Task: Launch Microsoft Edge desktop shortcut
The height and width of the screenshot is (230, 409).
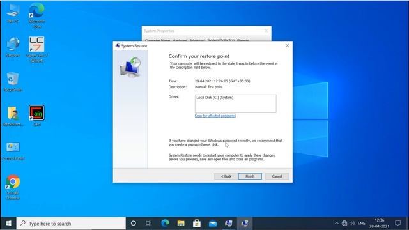Action: (x=37, y=15)
